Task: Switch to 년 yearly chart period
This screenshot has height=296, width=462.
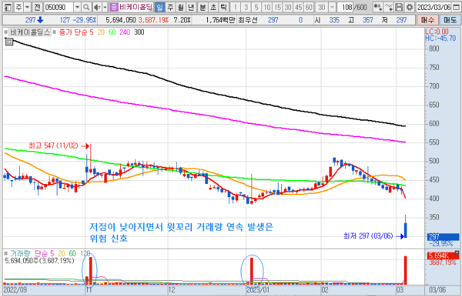Action: pos(191,7)
